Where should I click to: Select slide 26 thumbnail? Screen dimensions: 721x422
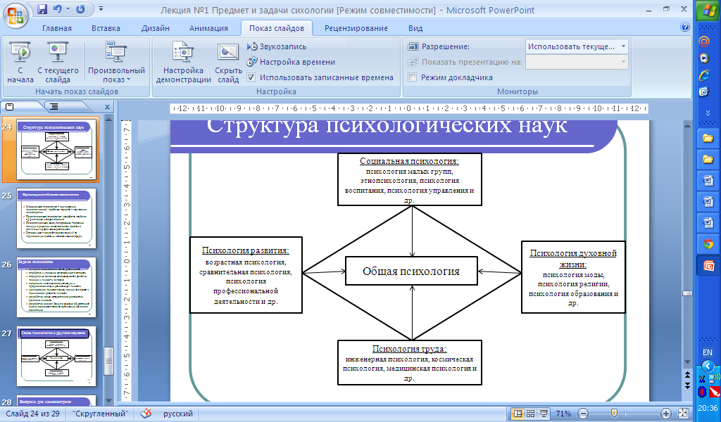[57, 288]
